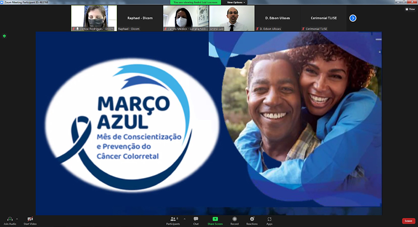The width and height of the screenshot is (418, 227).
Task: Click the red Leave button
Action: 408,221
